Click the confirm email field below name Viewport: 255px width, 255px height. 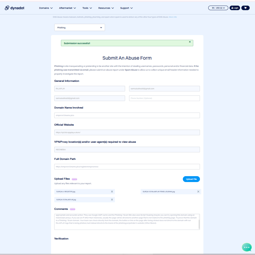click(x=90, y=98)
